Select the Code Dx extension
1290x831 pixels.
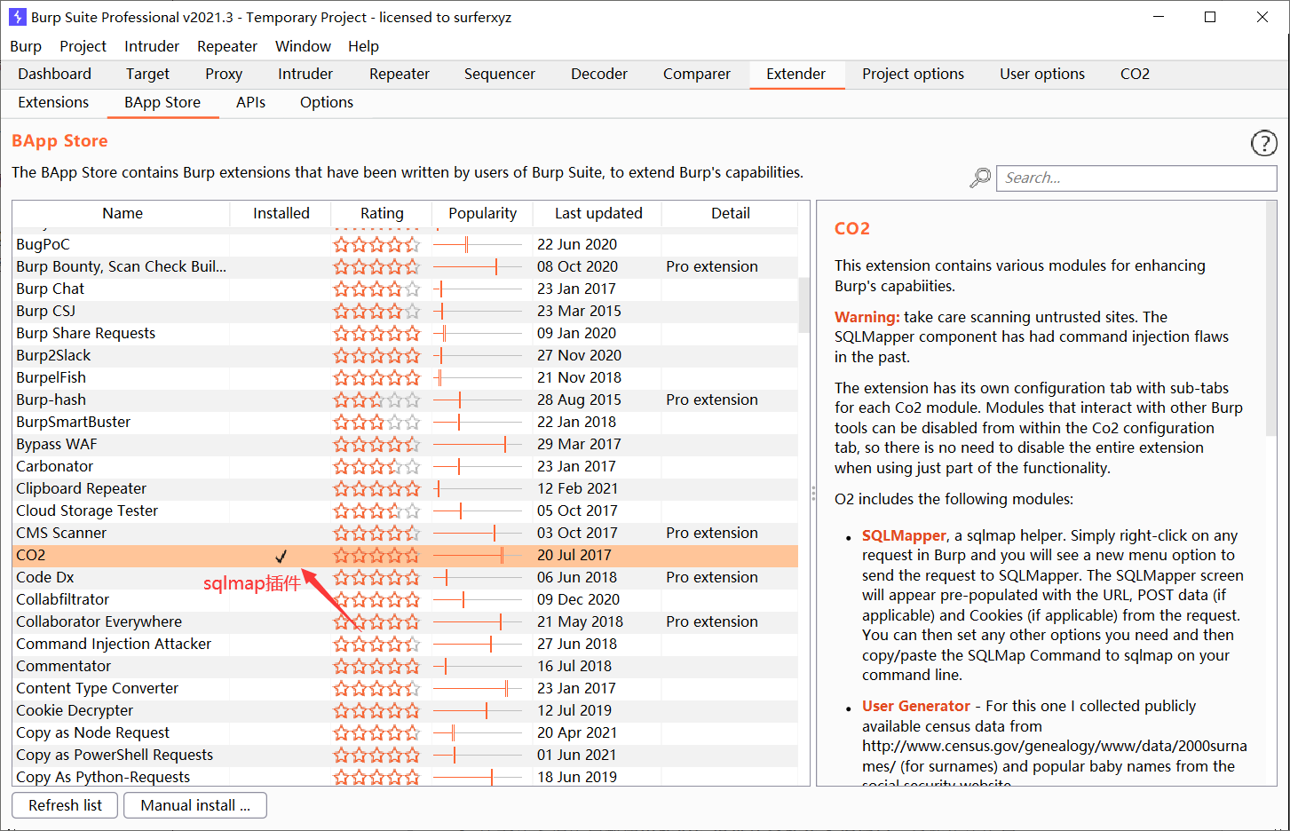point(405,577)
